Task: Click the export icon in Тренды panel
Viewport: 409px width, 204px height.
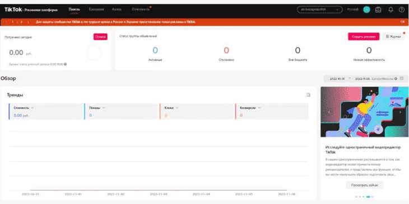Action: pos(308,95)
